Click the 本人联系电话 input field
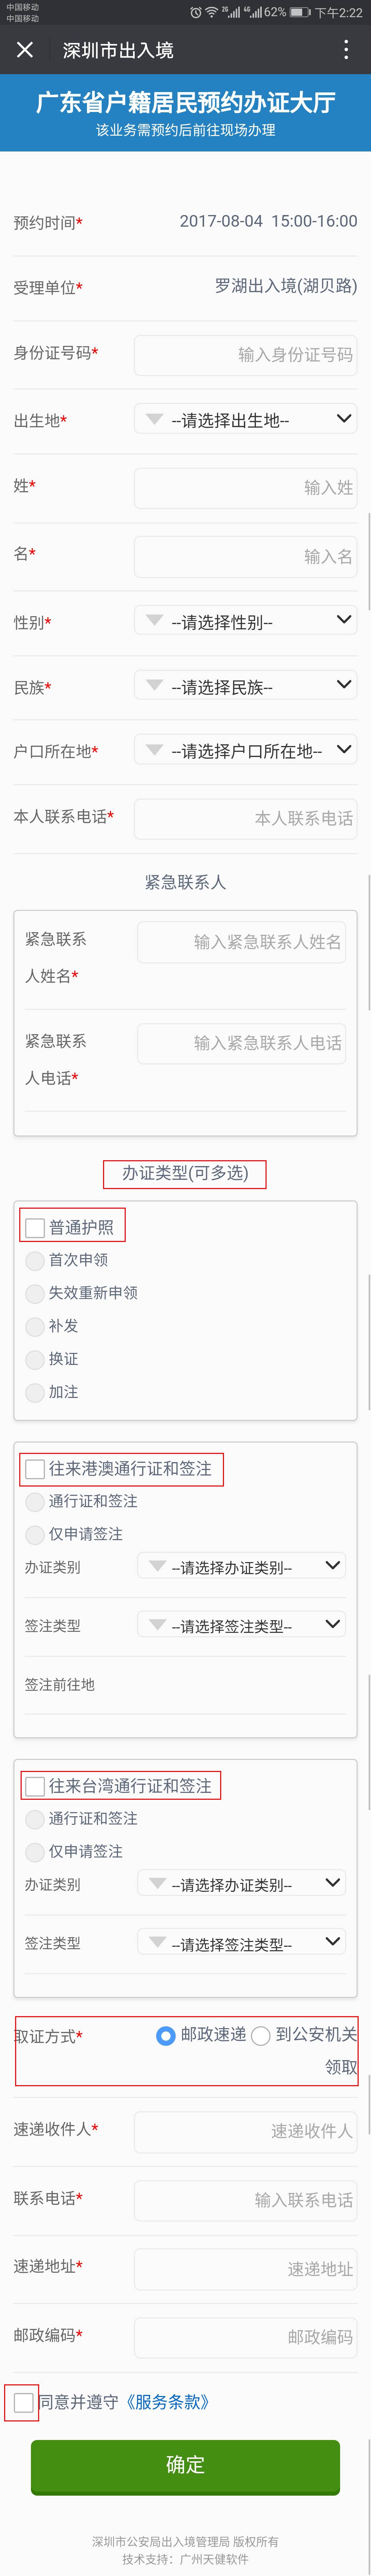Screen dimensions: 371x2576 click(x=245, y=818)
